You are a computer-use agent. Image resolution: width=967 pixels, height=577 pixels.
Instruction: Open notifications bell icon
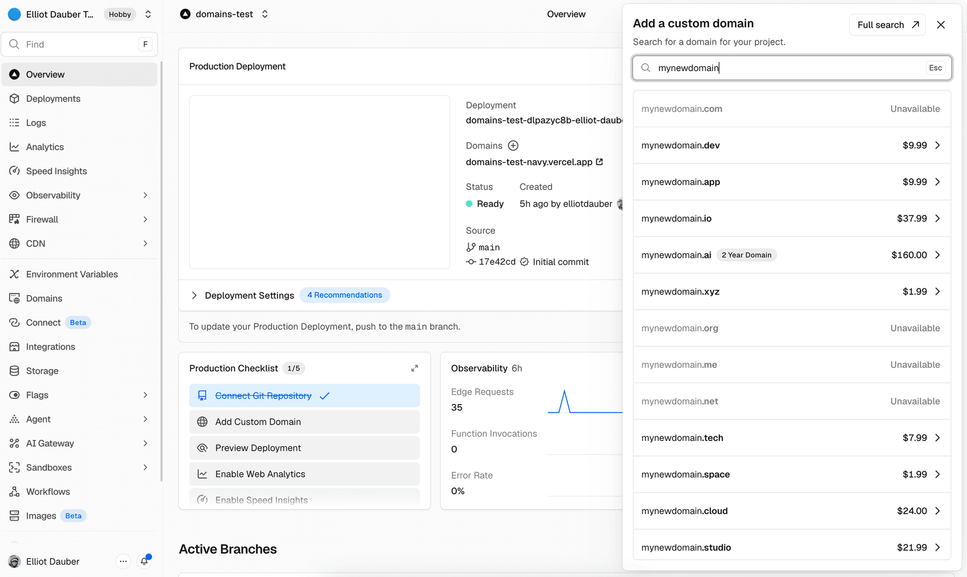(x=145, y=561)
